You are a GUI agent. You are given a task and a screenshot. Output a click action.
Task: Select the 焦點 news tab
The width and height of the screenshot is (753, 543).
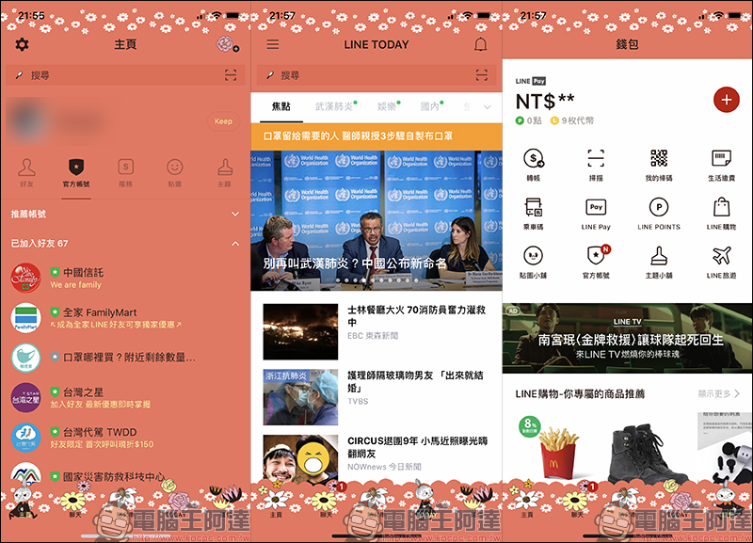tap(281, 106)
